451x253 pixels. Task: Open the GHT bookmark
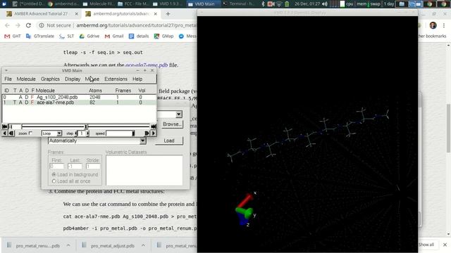[13, 36]
